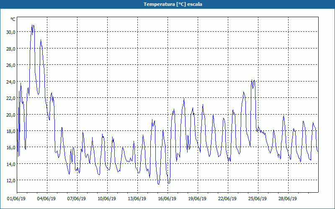
Task: Click the 20,0 axis value
Action: point(11,115)
